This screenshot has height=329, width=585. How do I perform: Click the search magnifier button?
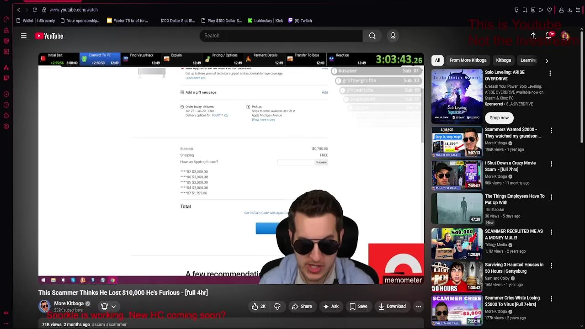[x=372, y=36]
